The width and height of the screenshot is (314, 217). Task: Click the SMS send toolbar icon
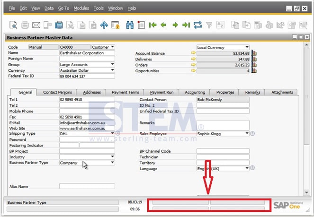(47, 25)
